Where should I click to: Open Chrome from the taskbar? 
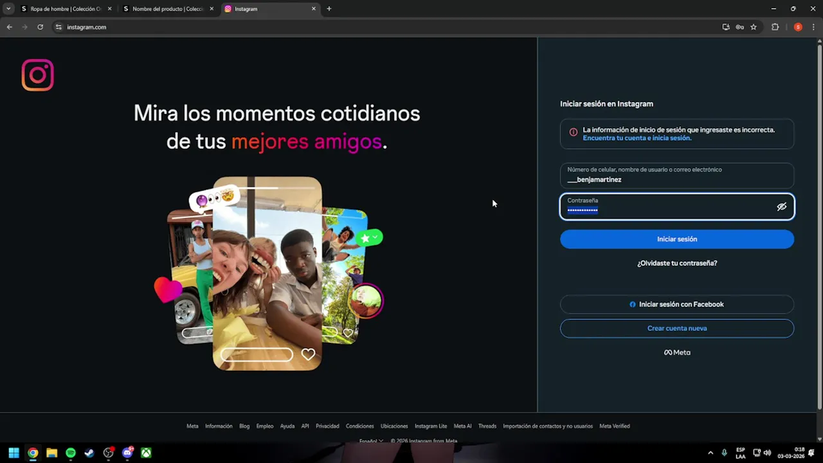point(33,453)
